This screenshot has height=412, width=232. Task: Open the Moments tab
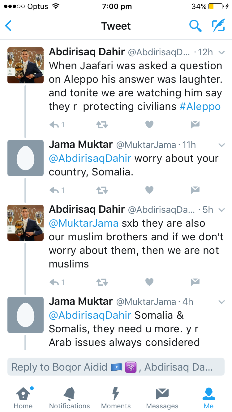click(x=116, y=398)
